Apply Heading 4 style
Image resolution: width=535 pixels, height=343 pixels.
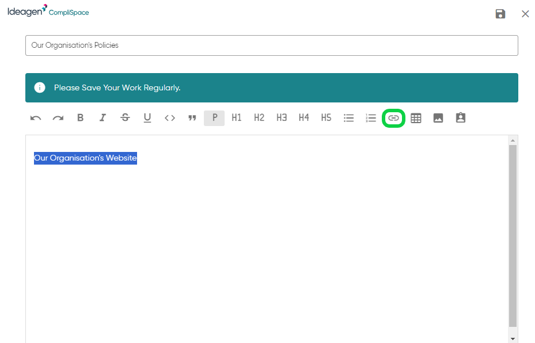click(x=303, y=117)
